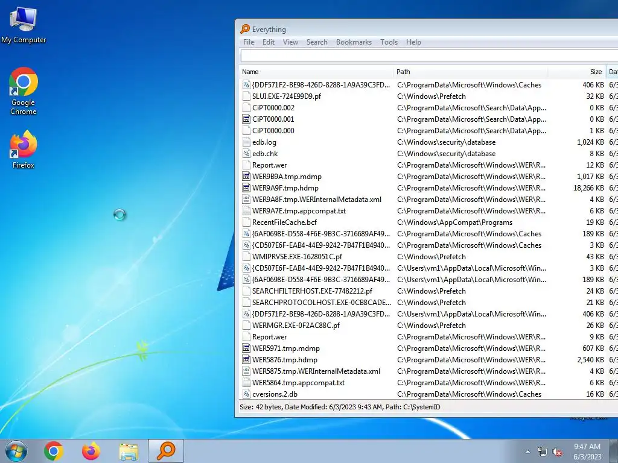The width and height of the screenshot is (618, 463).
Task: Sort results by the Size column header
Action: [x=578, y=72]
